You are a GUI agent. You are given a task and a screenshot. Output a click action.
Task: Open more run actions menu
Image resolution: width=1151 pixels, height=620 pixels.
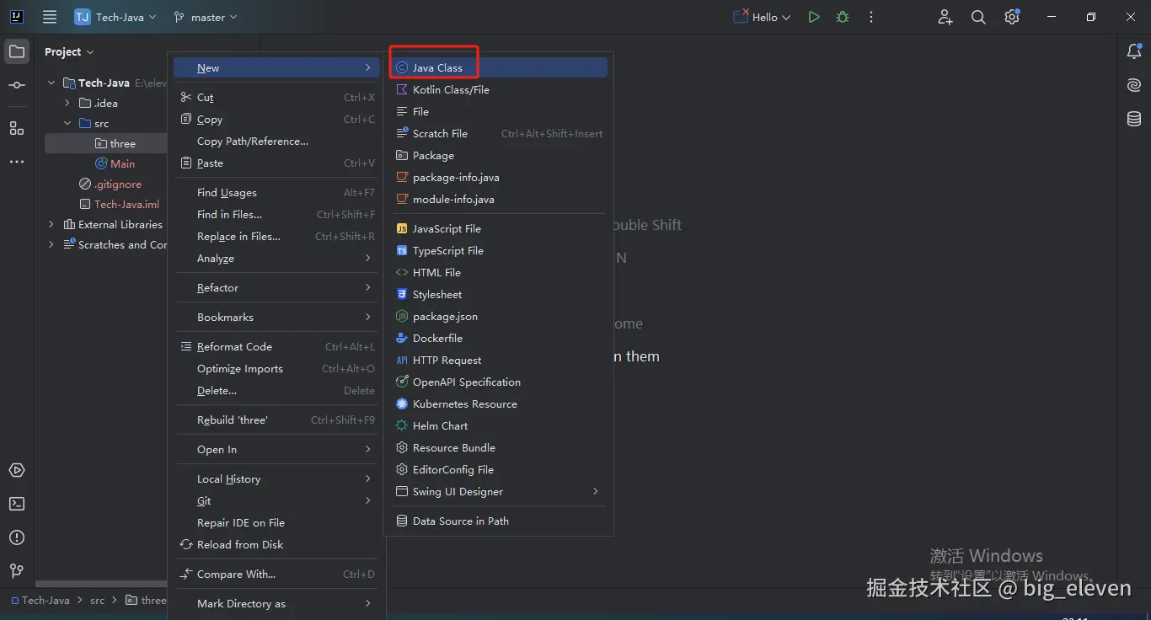(871, 17)
